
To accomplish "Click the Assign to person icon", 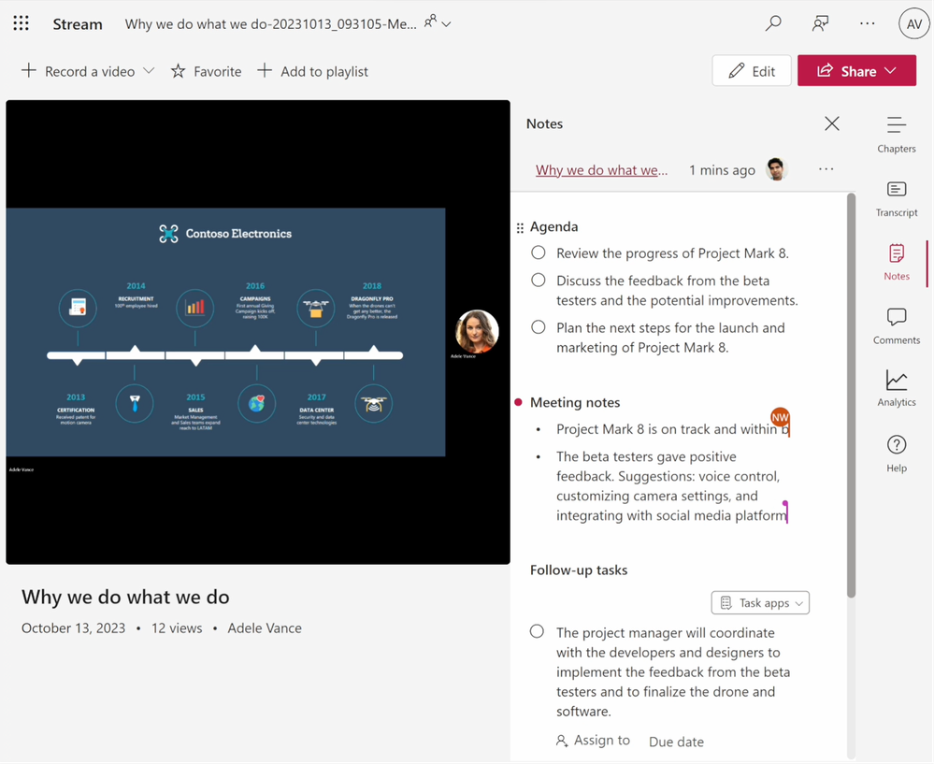I will click(562, 741).
